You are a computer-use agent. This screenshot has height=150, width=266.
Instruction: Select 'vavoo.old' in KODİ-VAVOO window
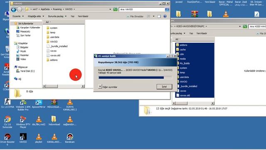click(183, 95)
